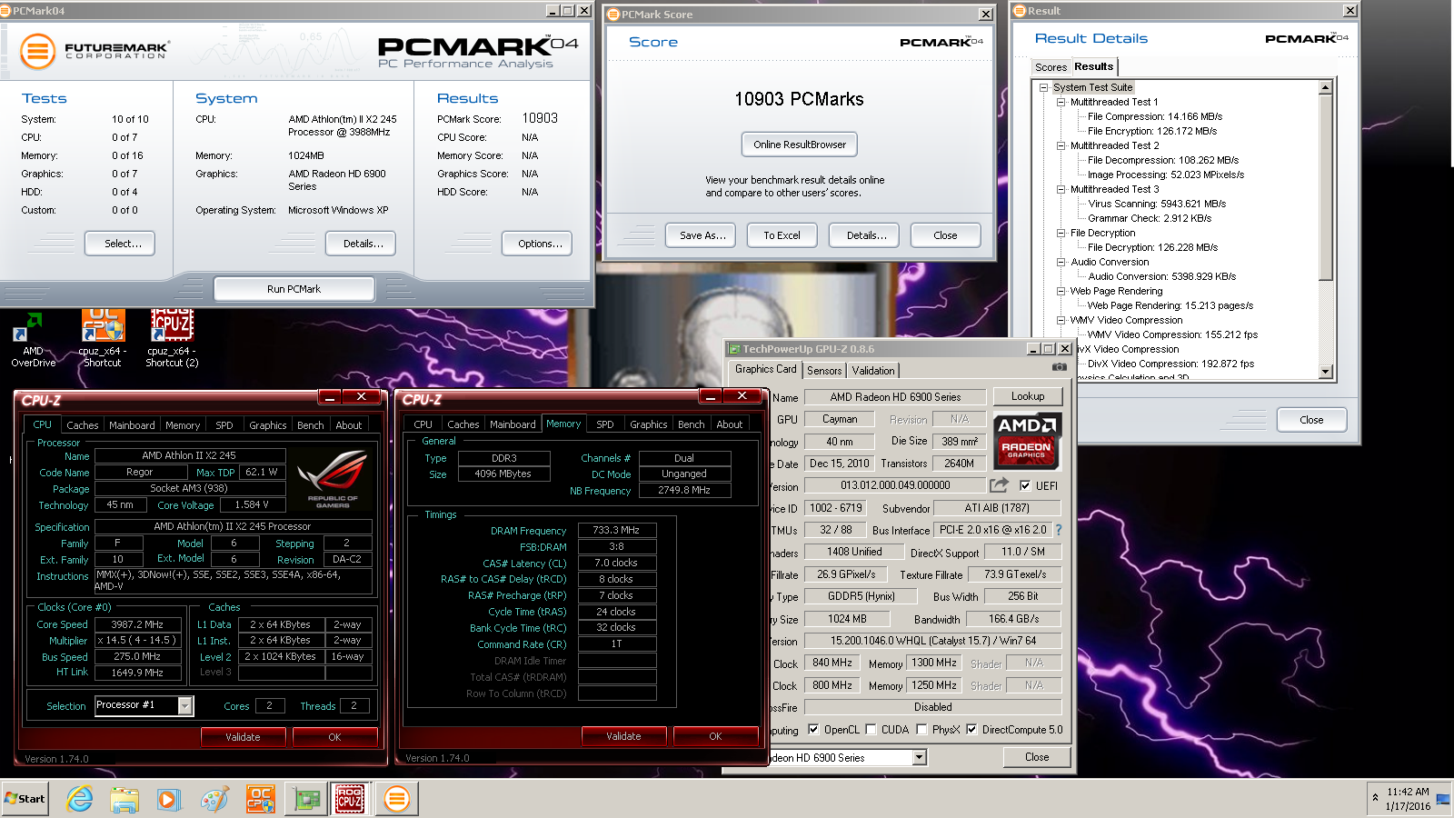The height and width of the screenshot is (818, 1454).
Task: Open the GPU selection dropdown in GPU-Z
Action: tap(919, 757)
